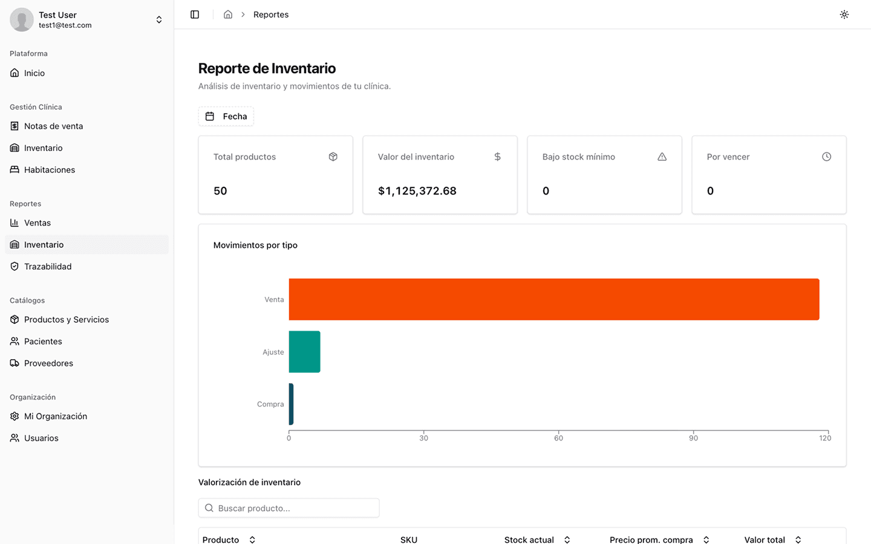
Task: Click the orange Venta bar in chart
Action: coord(553,299)
